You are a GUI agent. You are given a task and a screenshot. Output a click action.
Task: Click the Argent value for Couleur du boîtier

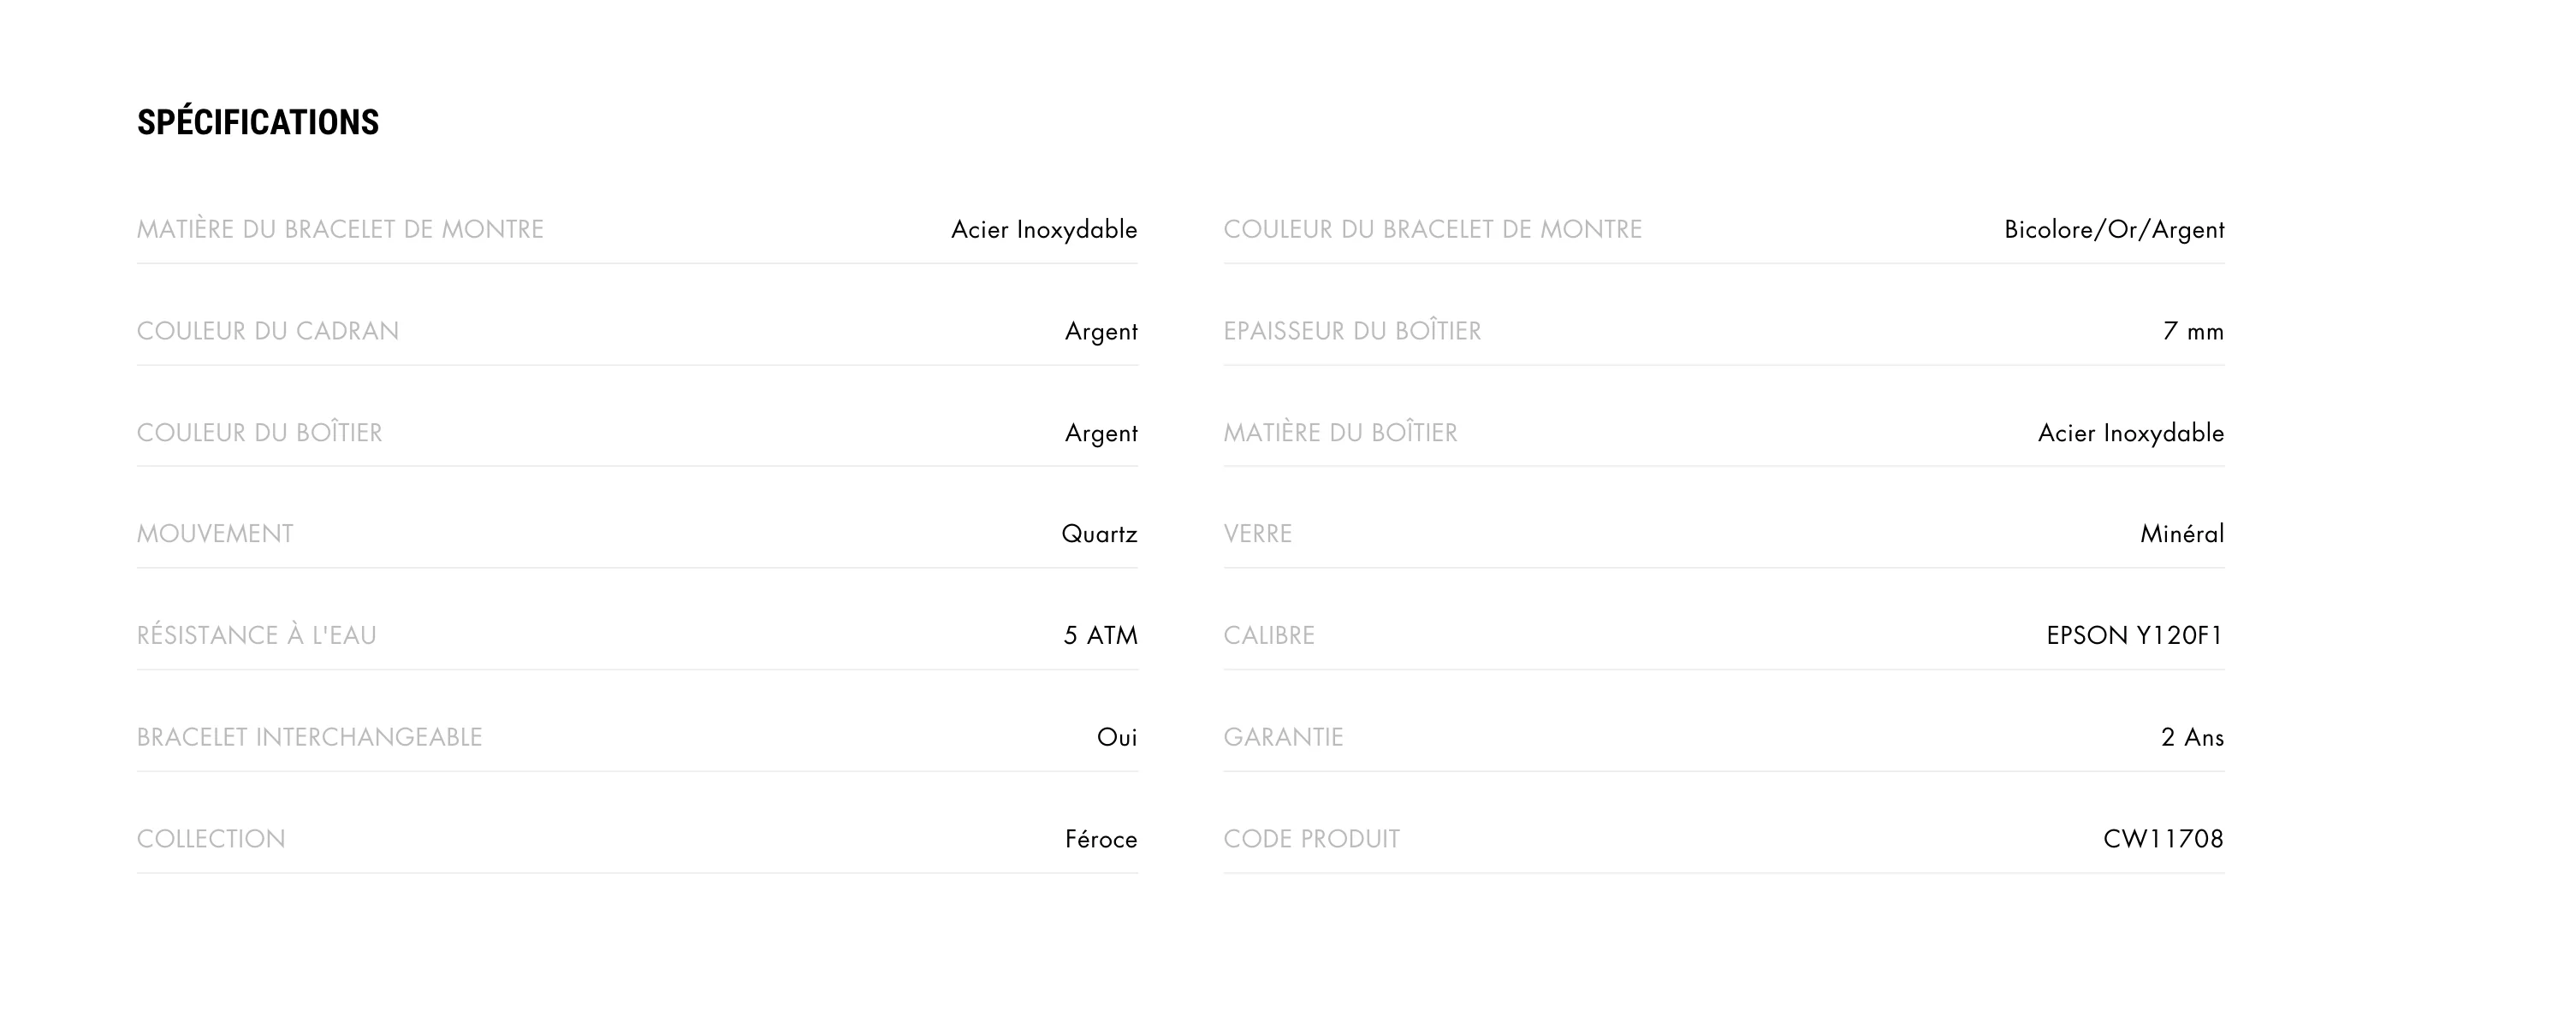click(1101, 434)
